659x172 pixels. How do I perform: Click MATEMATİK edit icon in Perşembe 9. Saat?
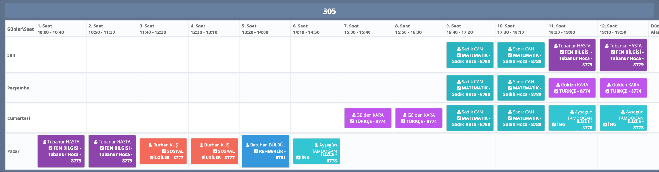coord(459,88)
